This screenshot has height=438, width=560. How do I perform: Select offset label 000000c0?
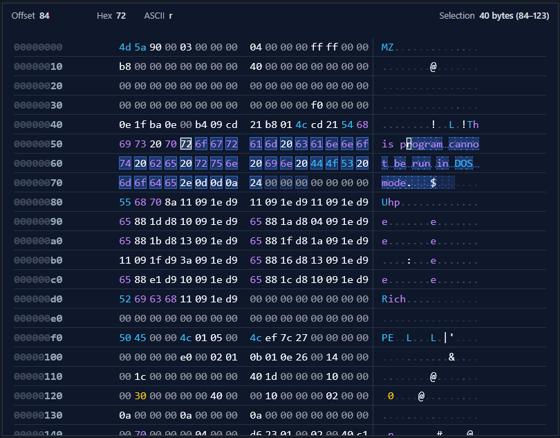[38, 280]
